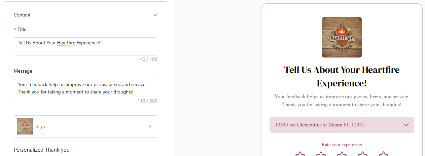Select the first rating star
Viewport: 425px width, 156px height.
[x=300, y=154]
